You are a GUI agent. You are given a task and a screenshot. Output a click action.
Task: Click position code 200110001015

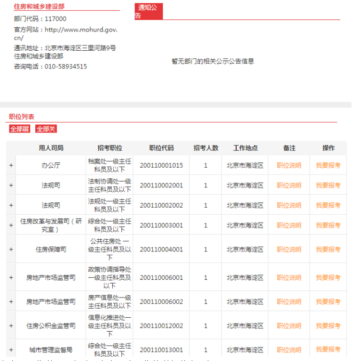pyautogui.click(x=161, y=166)
